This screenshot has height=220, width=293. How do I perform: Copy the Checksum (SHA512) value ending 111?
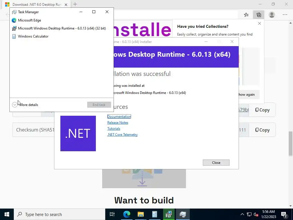point(262,130)
